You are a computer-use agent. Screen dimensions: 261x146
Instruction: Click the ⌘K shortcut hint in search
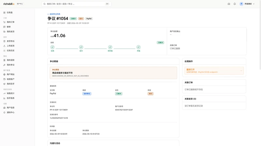[x=107, y=4]
